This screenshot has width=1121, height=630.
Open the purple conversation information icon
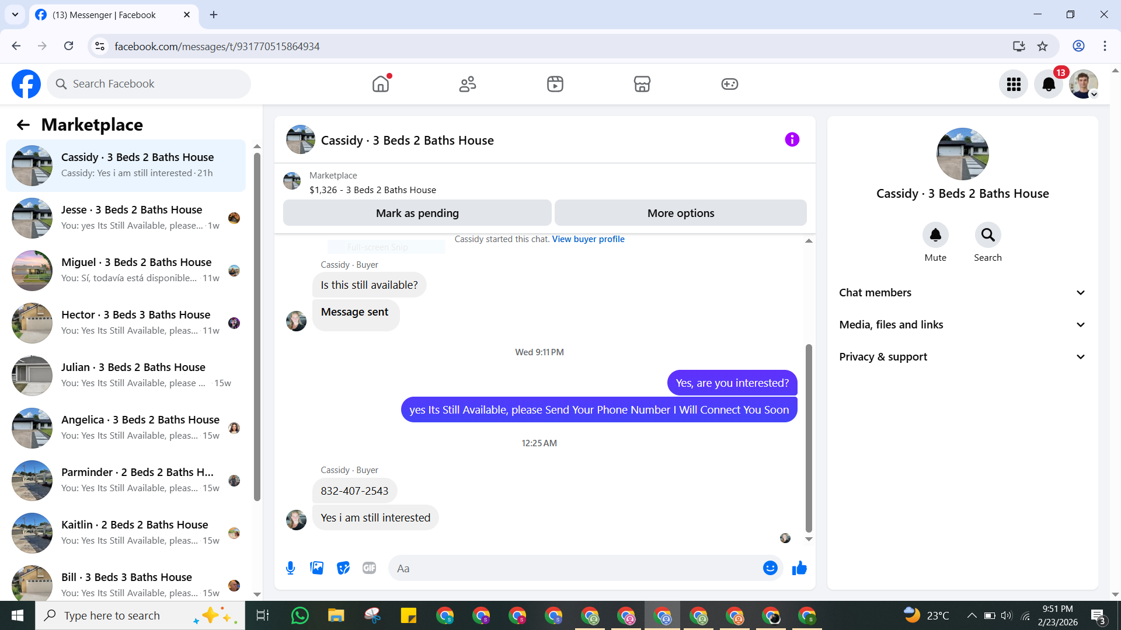[x=792, y=140]
